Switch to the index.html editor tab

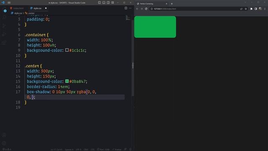click(x=17, y=8)
